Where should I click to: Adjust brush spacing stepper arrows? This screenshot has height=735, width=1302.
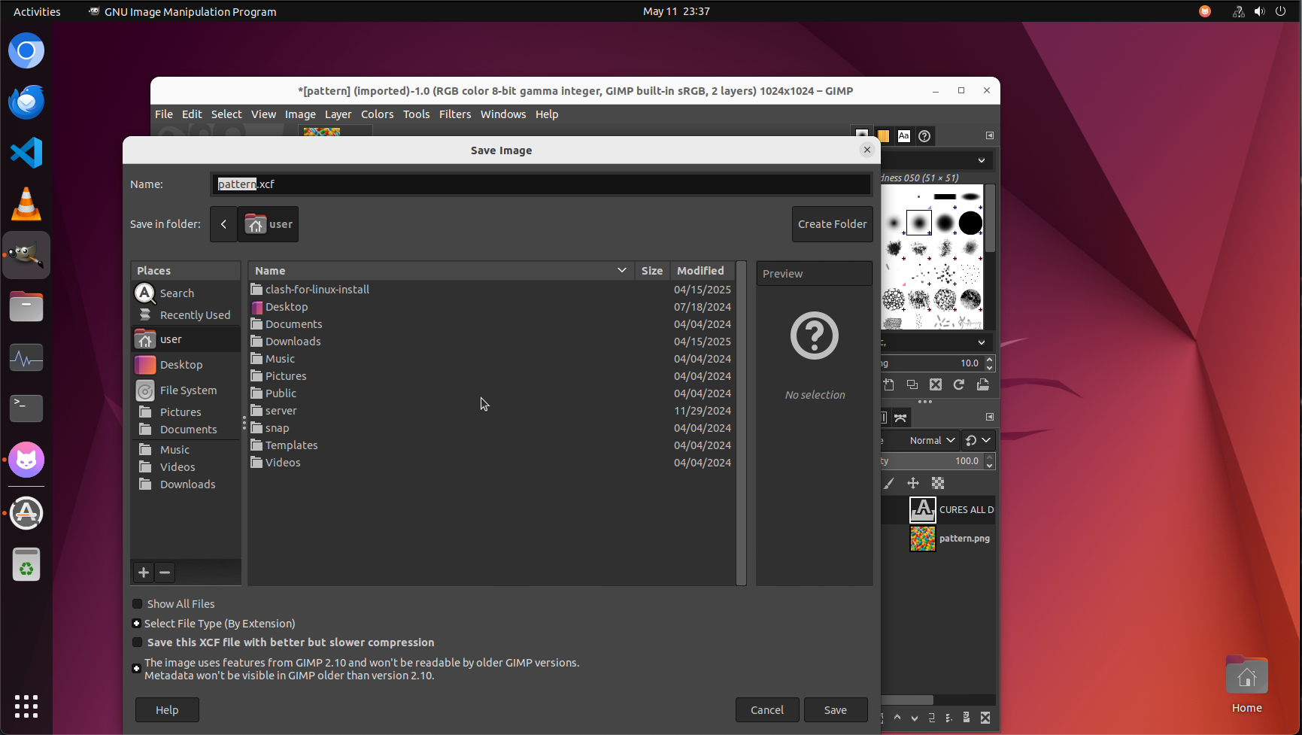coord(990,363)
